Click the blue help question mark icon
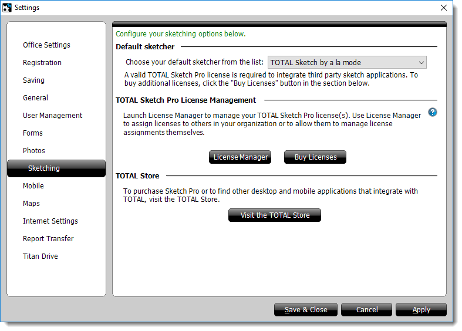The width and height of the screenshot is (462, 331). 433,112
